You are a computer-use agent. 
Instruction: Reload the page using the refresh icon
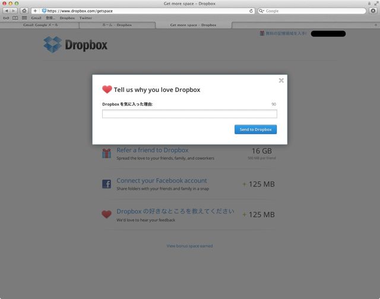pyautogui.click(x=251, y=11)
